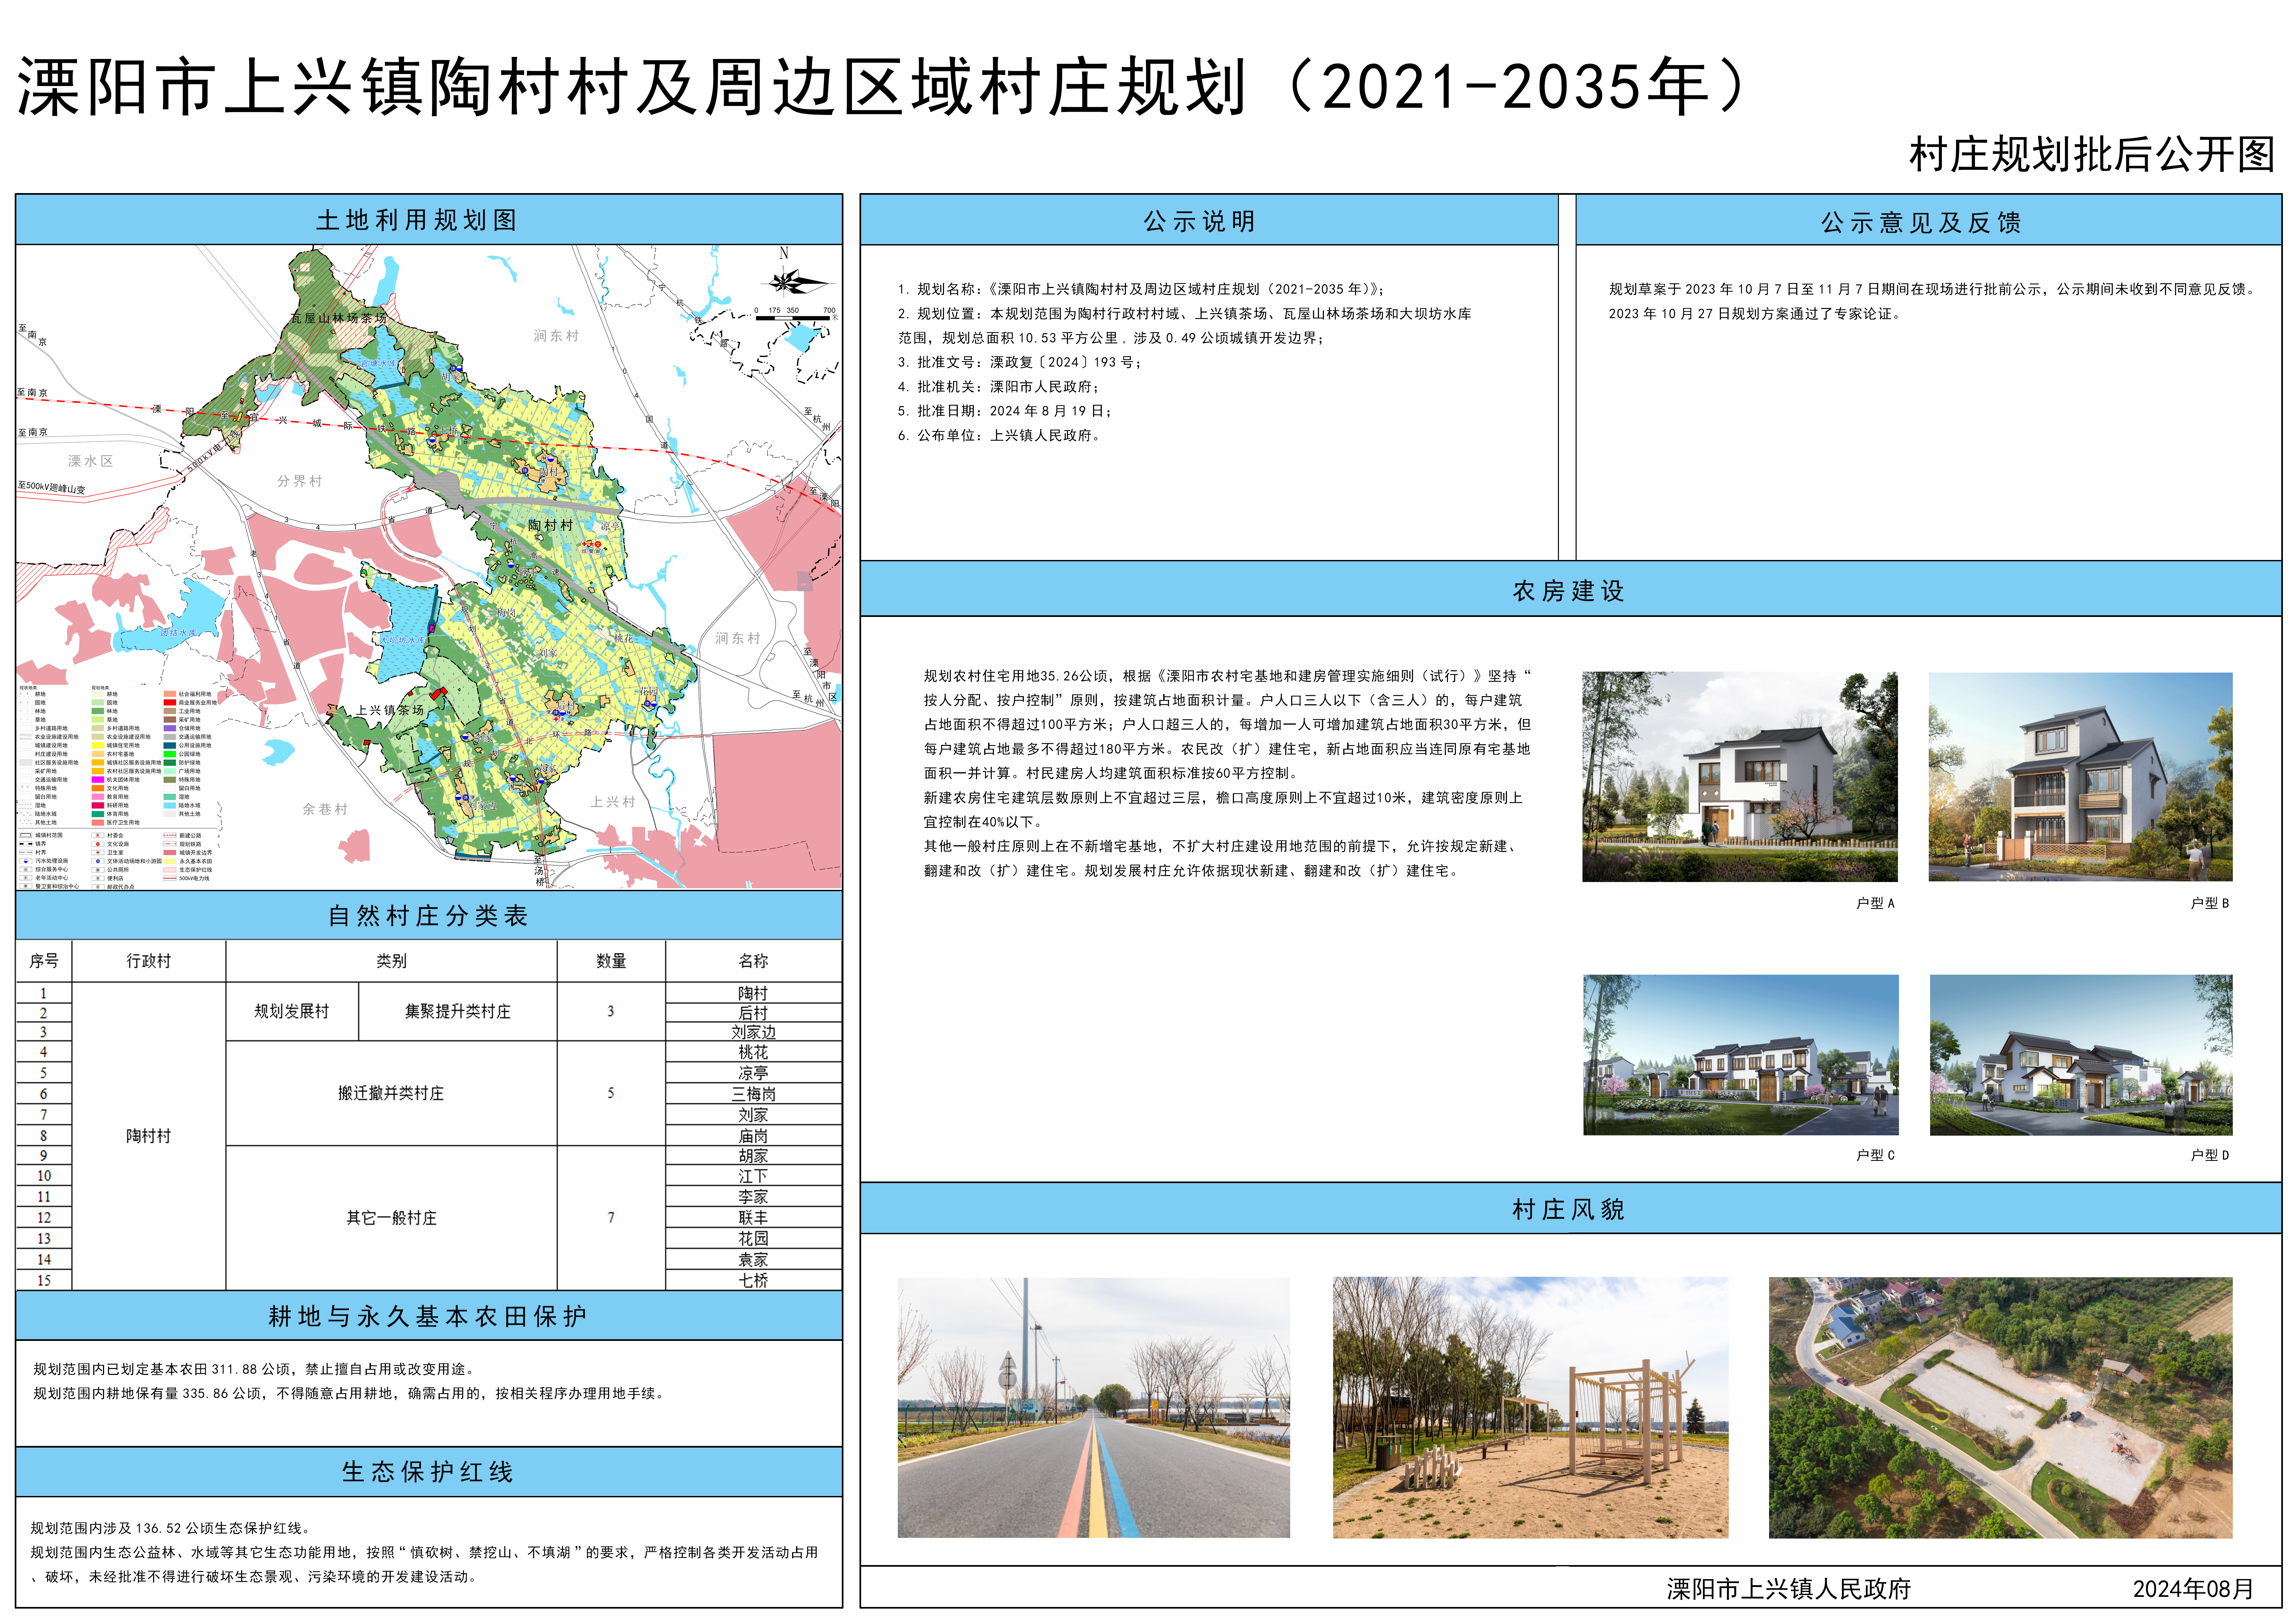The height and width of the screenshot is (1623, 2296).
Task: Select the 土地利用规划图 section header
Action: tap(429, 220)
